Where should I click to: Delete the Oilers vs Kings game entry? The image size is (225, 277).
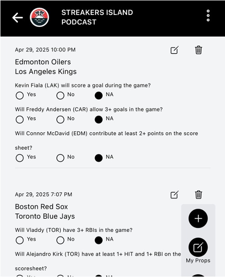coord(198,50)
